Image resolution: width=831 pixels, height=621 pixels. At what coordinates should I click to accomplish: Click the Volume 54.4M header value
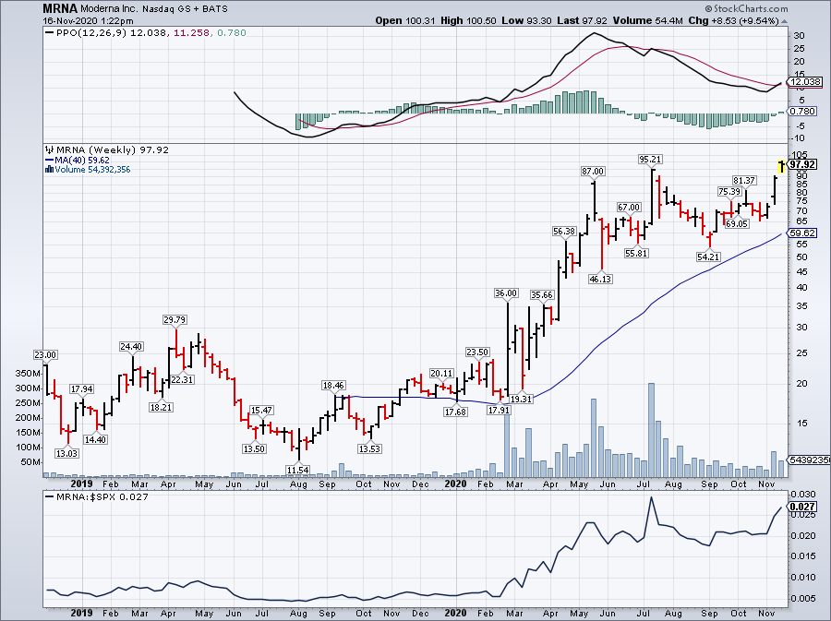pyautogui.click(x=648, y=20)
